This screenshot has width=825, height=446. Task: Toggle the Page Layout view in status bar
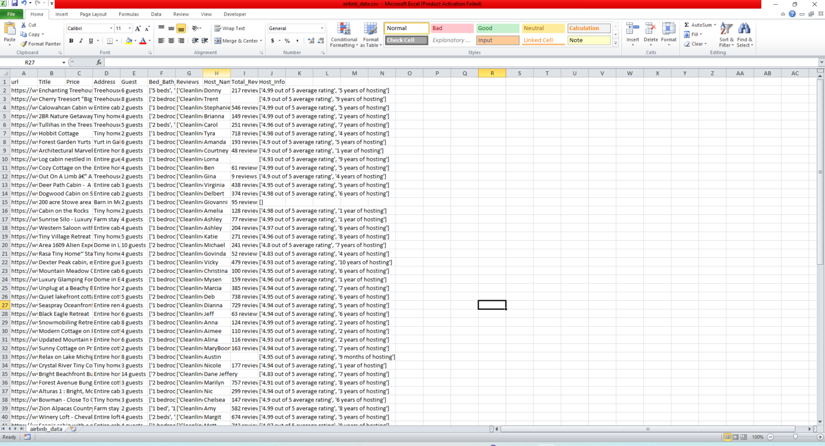[x=735, y=437]
